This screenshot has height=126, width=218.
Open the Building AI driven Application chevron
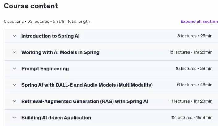(x=15, y=118)
